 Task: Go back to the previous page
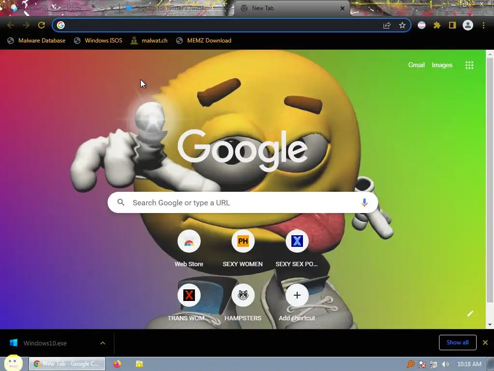(x=10, y=25)
